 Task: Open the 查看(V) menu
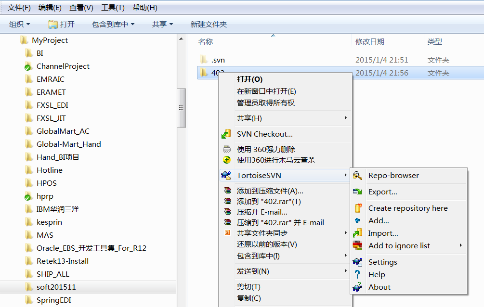81,8
